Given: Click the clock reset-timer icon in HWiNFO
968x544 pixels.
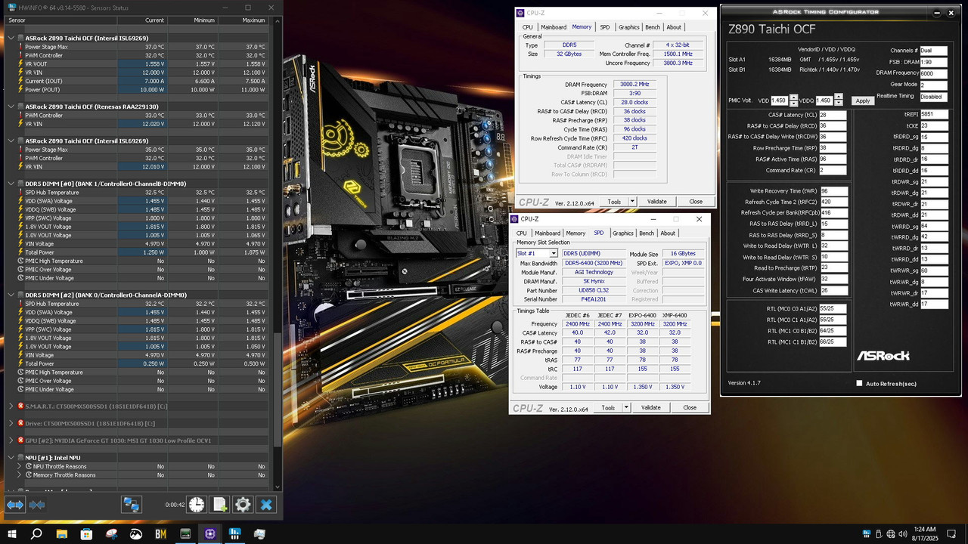Looking at the screenshot, I should coord(197,505).
